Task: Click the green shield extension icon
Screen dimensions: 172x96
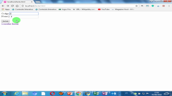Action: 153,6
